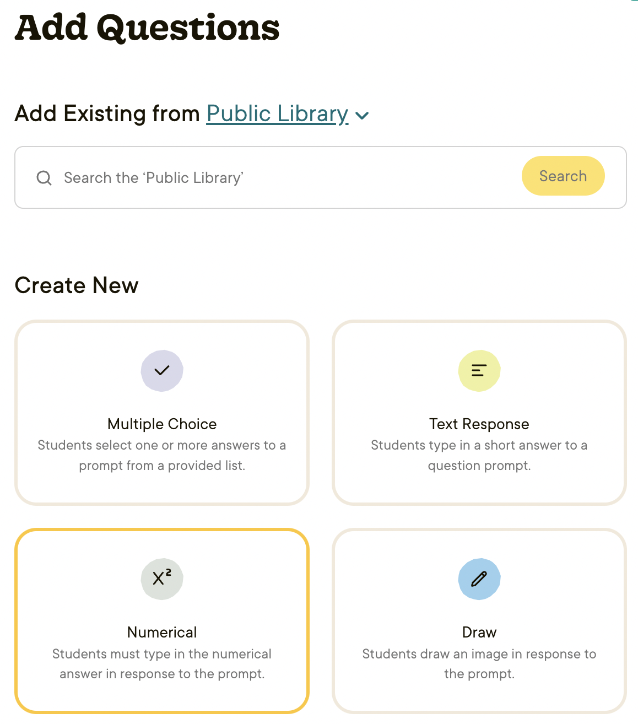638x724 pixels.
Task: Click the X squared Numerical icon
Action: (x=162, y=579)
